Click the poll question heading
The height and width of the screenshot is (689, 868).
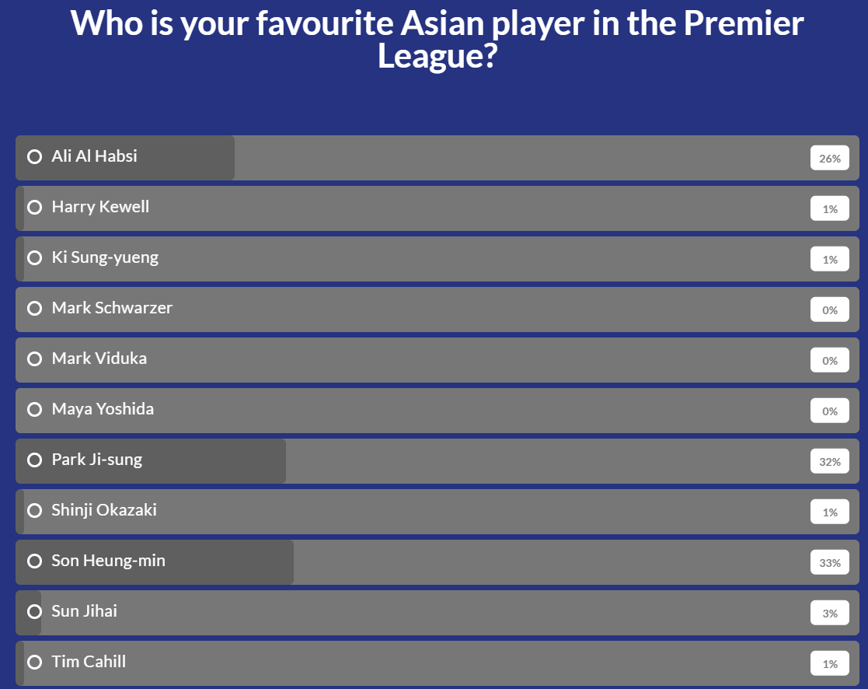point(437,40)
